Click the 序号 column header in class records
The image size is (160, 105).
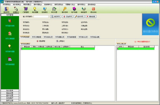point(121,46)
